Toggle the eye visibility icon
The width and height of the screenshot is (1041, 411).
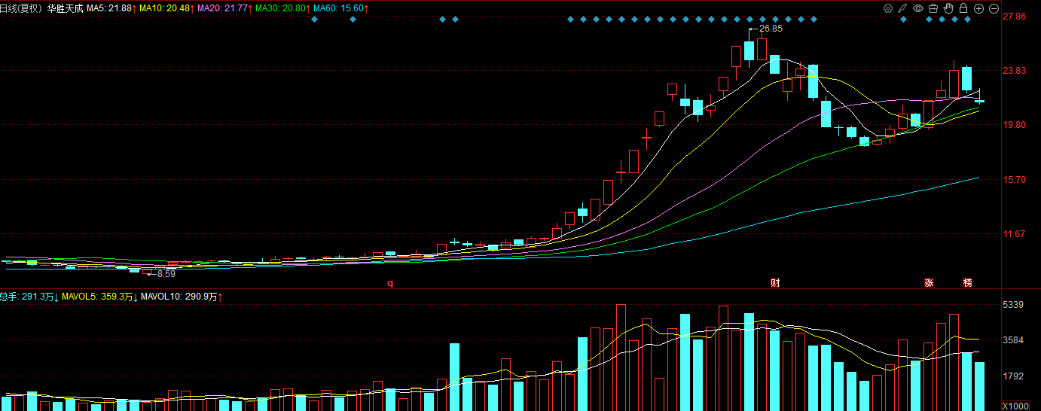(917, 8)
